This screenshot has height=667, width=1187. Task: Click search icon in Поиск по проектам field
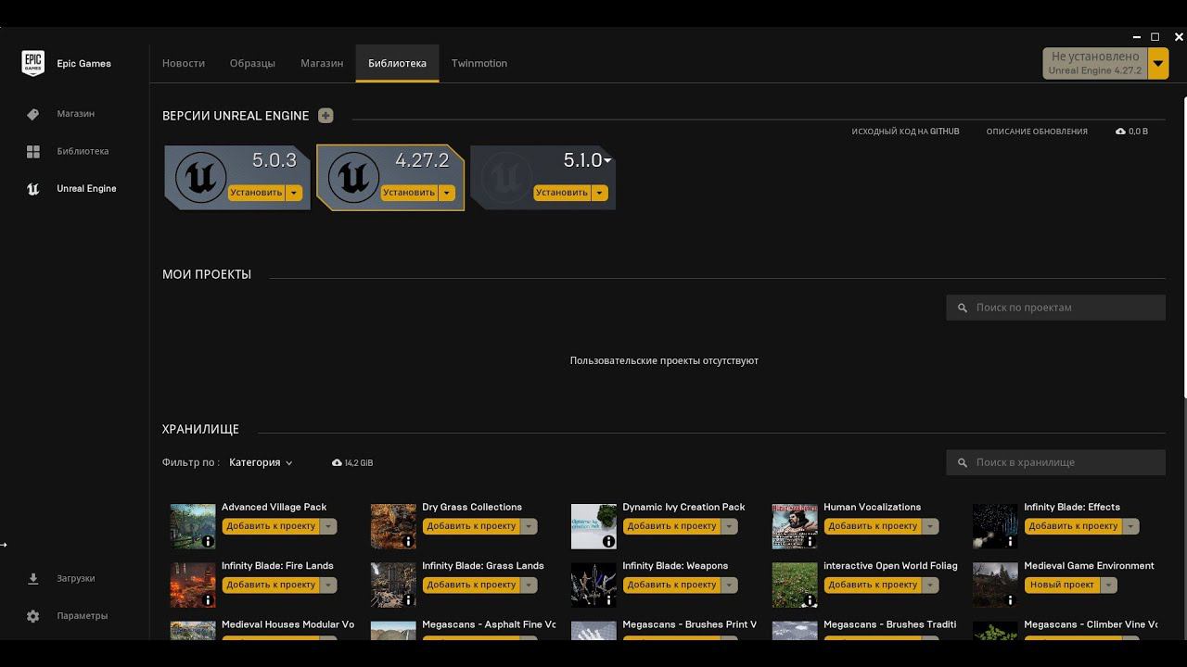click(x=963, y=308)
